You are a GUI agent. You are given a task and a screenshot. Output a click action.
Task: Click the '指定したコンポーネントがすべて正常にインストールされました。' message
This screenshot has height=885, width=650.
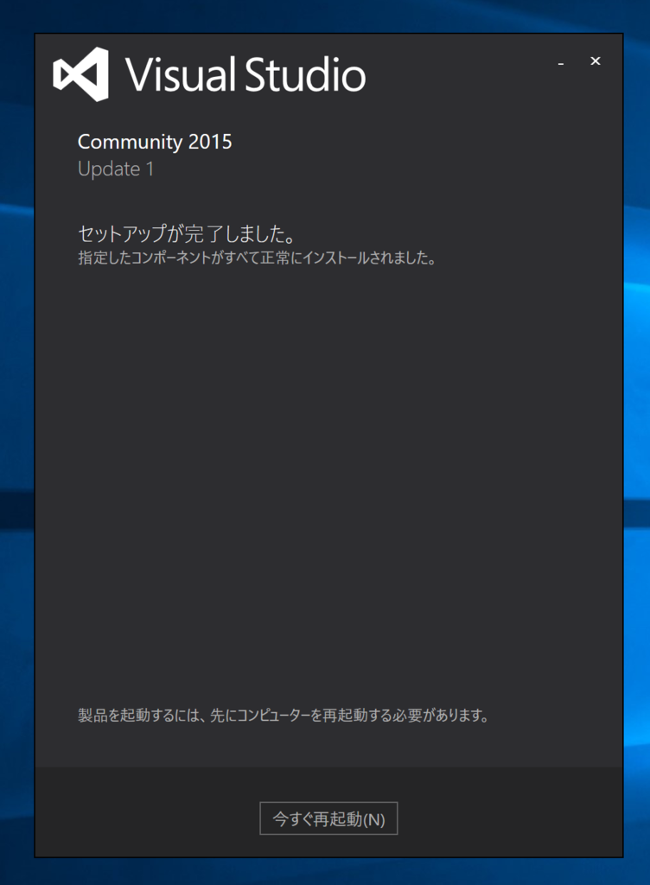[257, 258]
